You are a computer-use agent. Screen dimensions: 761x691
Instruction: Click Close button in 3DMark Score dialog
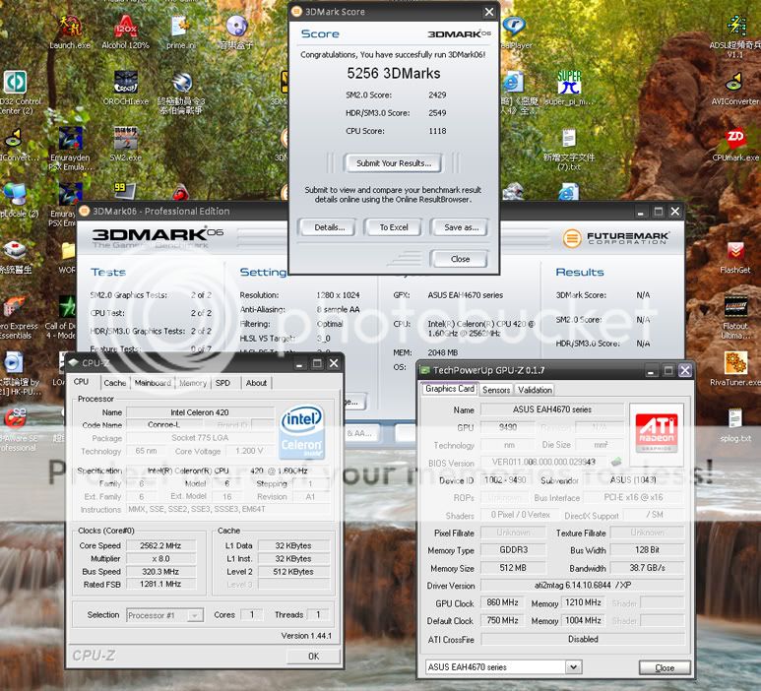[460, 259]
